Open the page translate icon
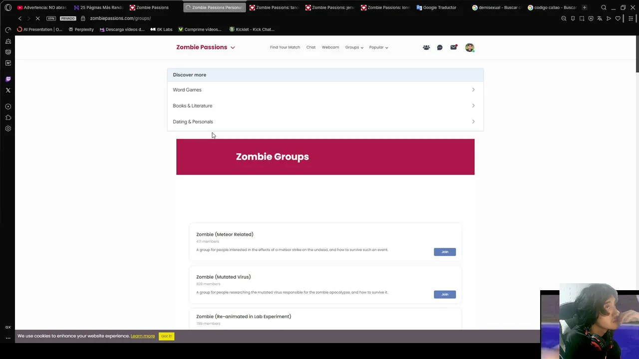 [600, 18]
